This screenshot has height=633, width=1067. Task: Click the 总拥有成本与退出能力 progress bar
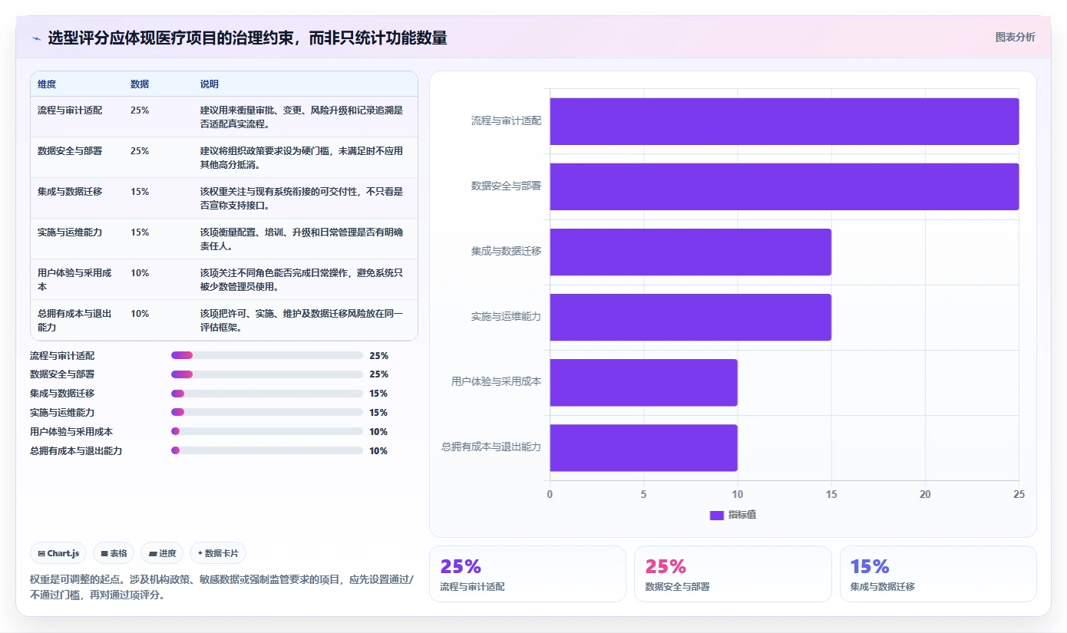coord(267,450)
